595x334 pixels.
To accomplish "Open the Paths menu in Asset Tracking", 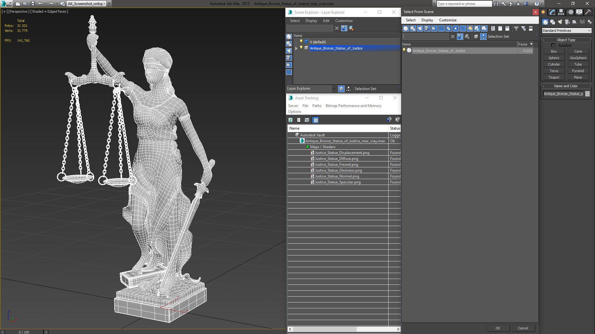I will pos(317,106).
